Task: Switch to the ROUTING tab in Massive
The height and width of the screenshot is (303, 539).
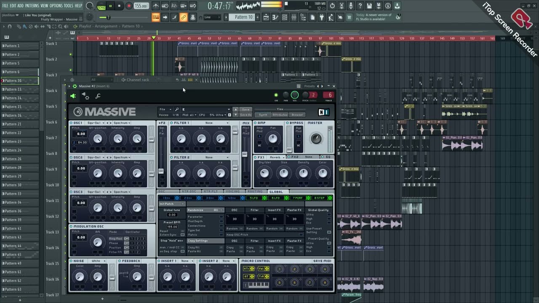Action: click(x=255, y=191)
